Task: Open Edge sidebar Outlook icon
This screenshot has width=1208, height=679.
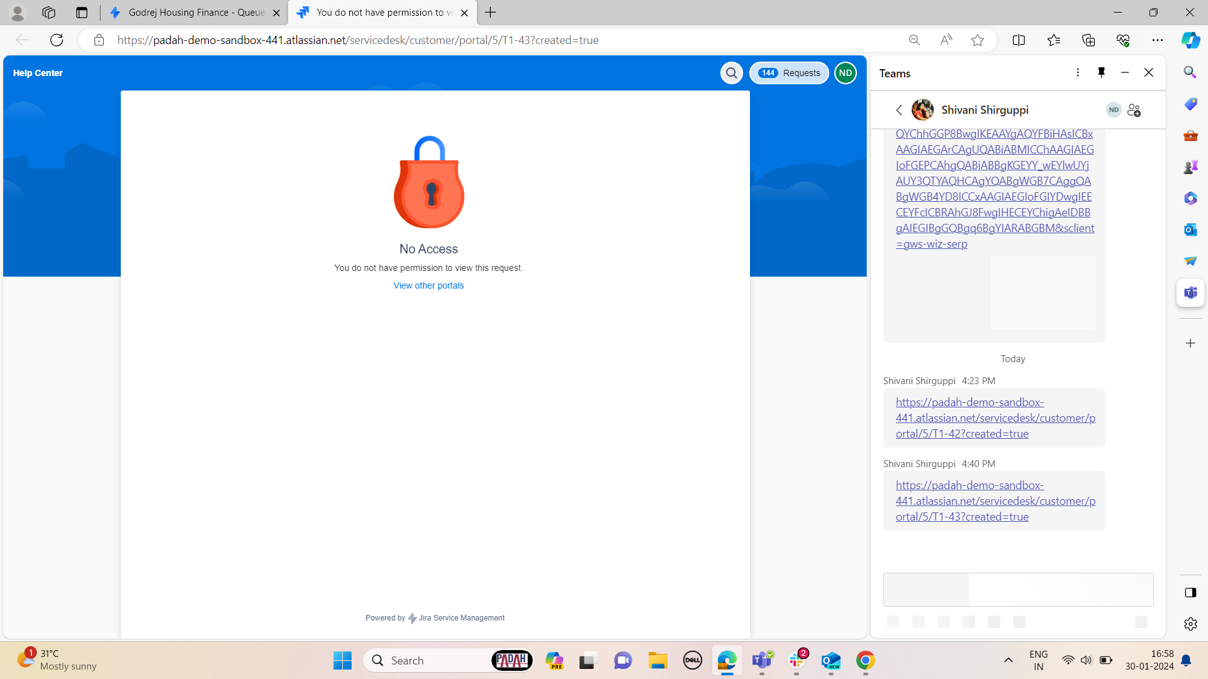Action: [x=1190, y=229]
